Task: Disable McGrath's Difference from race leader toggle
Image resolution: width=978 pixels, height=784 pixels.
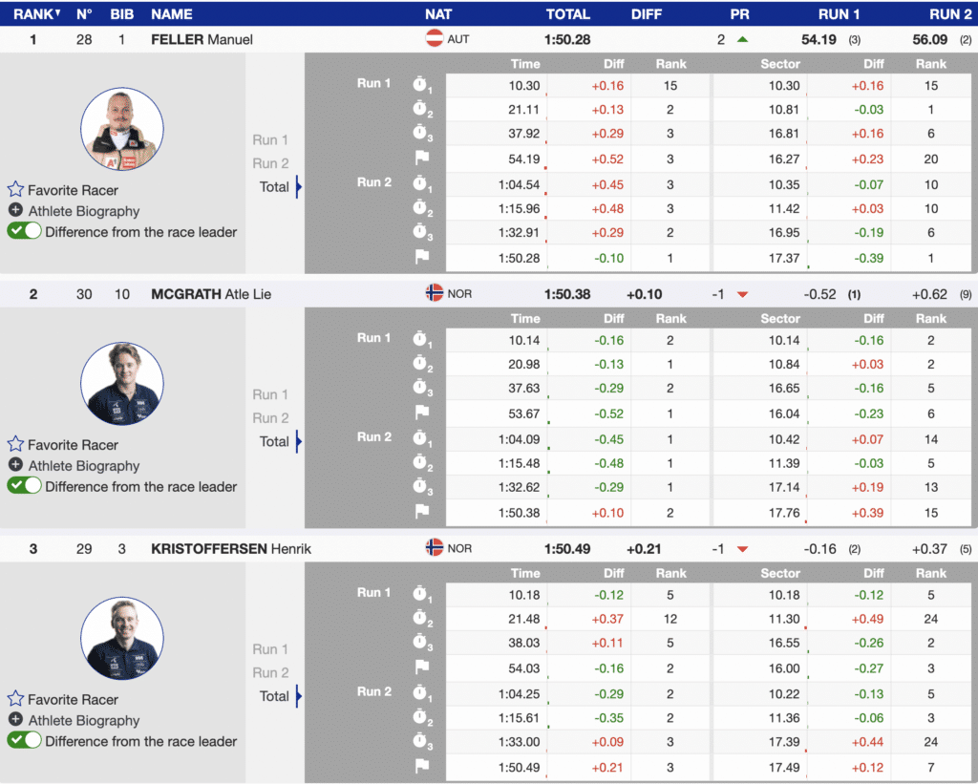Action: 24,486
